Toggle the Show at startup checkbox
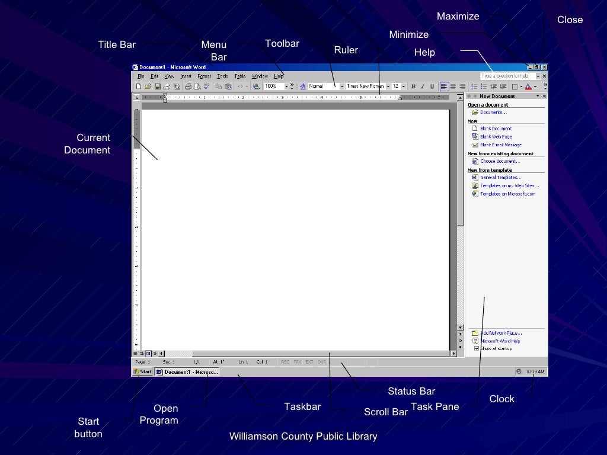This screenshot has height=455, width=607. (x=477, y=348)
